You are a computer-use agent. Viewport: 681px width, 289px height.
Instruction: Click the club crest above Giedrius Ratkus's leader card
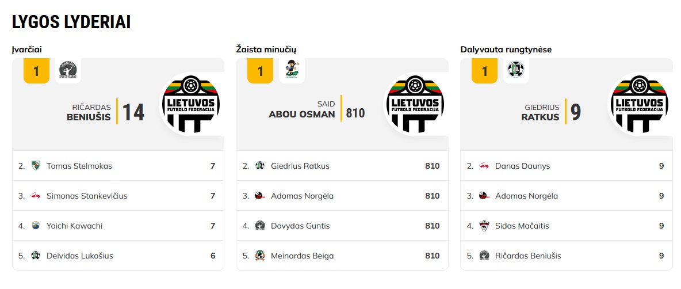coord(516,70)
